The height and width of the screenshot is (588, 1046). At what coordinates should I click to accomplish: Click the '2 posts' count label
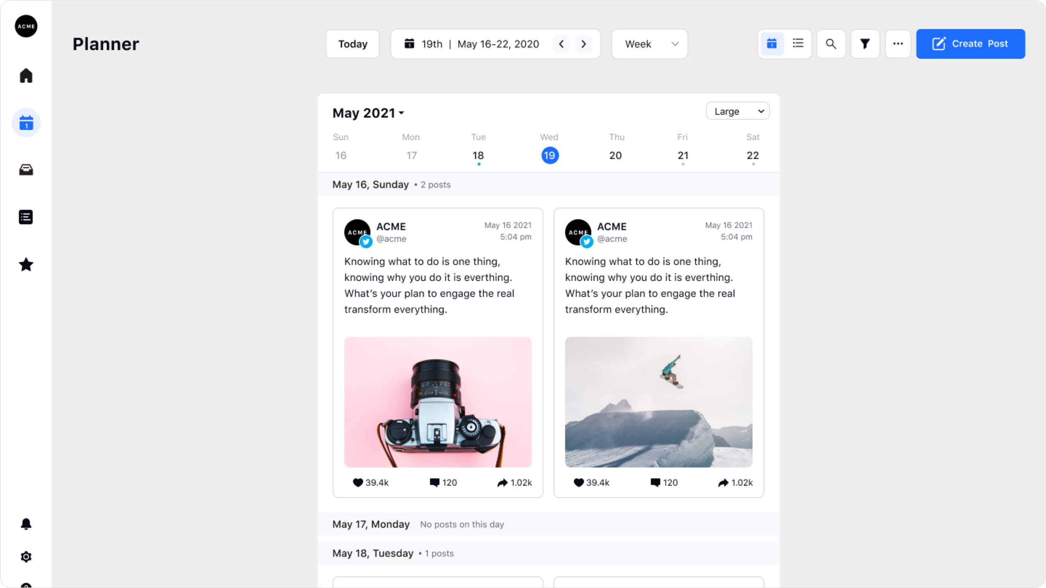pos(436,185)
